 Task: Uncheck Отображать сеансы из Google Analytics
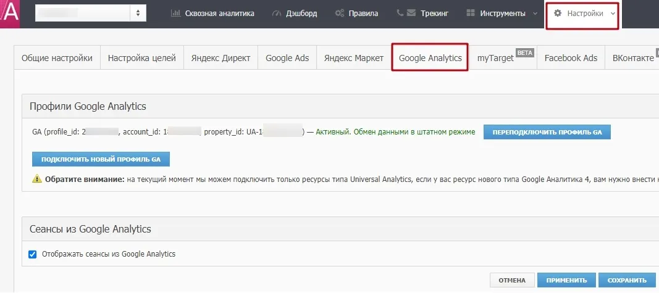[32, 254]
